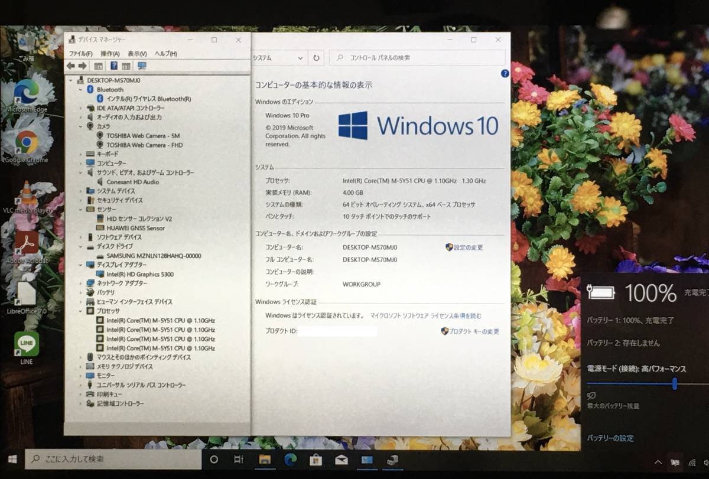This screenshot has width=709, height=479.
Task: Click taskbar search box ここに入力して検索
Action: point(114,459)
